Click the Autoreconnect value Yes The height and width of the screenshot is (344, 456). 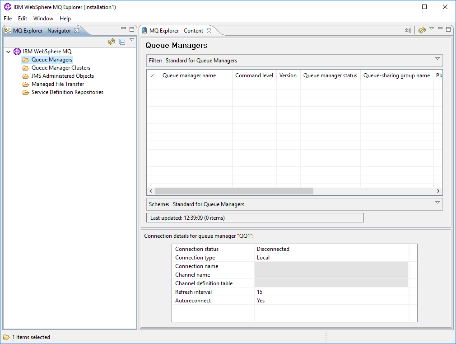pyautogui.click(x=261, y=301)
